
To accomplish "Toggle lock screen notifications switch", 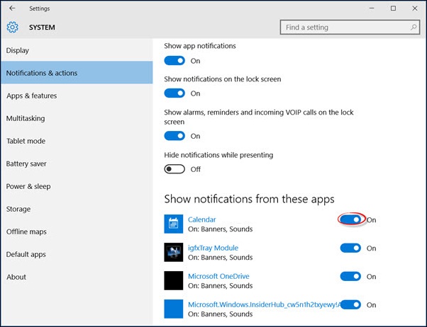I will tap(174, 93).
